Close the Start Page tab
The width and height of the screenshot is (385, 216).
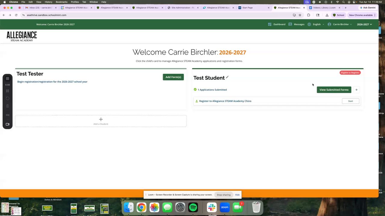(x=269, y=7)
